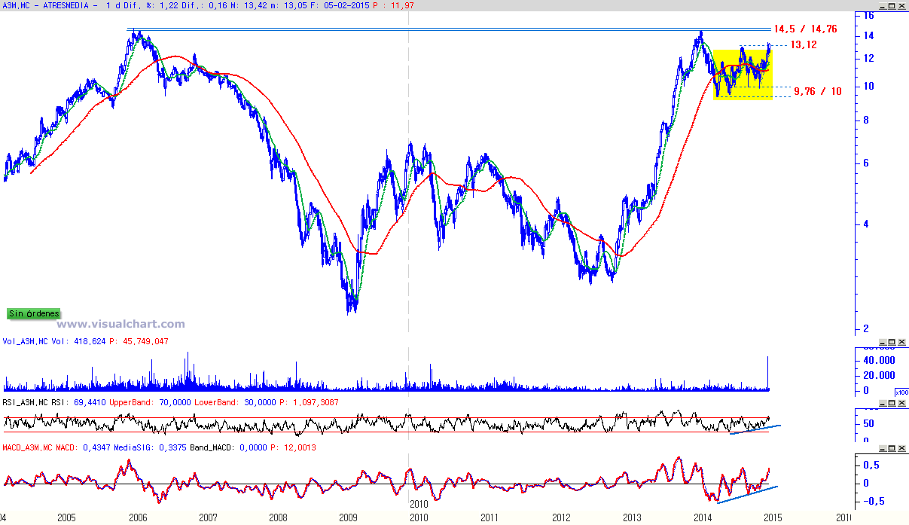Image resolution: width=909 pixels, height=525 pixels.
Task: Maximize the RSI indicator panel
Action: click(x=892, y=403)
